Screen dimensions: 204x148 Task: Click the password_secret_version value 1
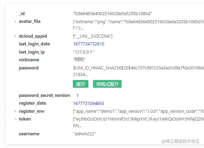77,95
